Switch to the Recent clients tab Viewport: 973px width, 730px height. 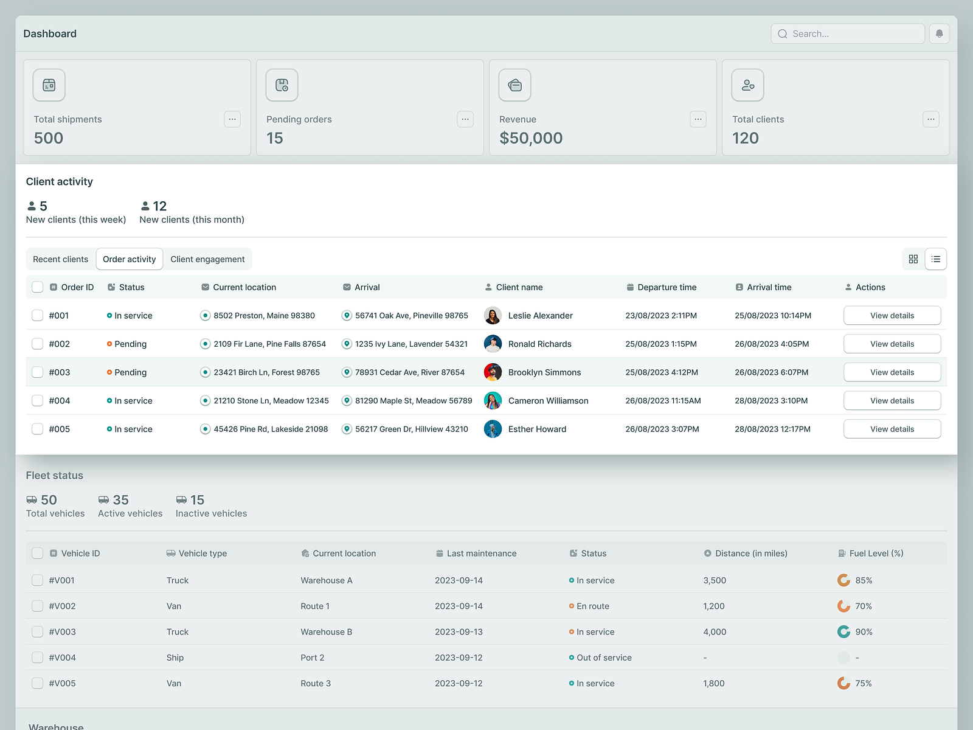[60, 259]
